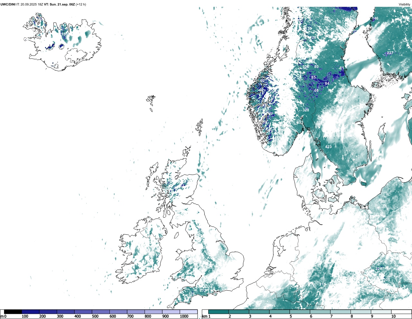The image size is (412, 319).
Task: Click the '215' value over Germany
Action: [323, 284]
